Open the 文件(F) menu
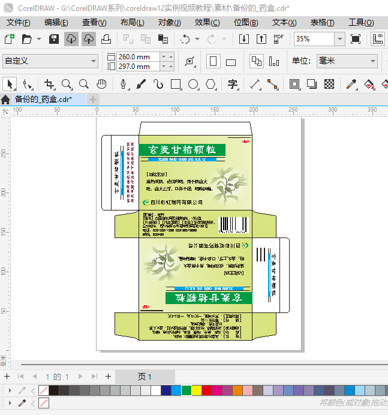The width and height of the screenshot is (388, 415). 18,23
